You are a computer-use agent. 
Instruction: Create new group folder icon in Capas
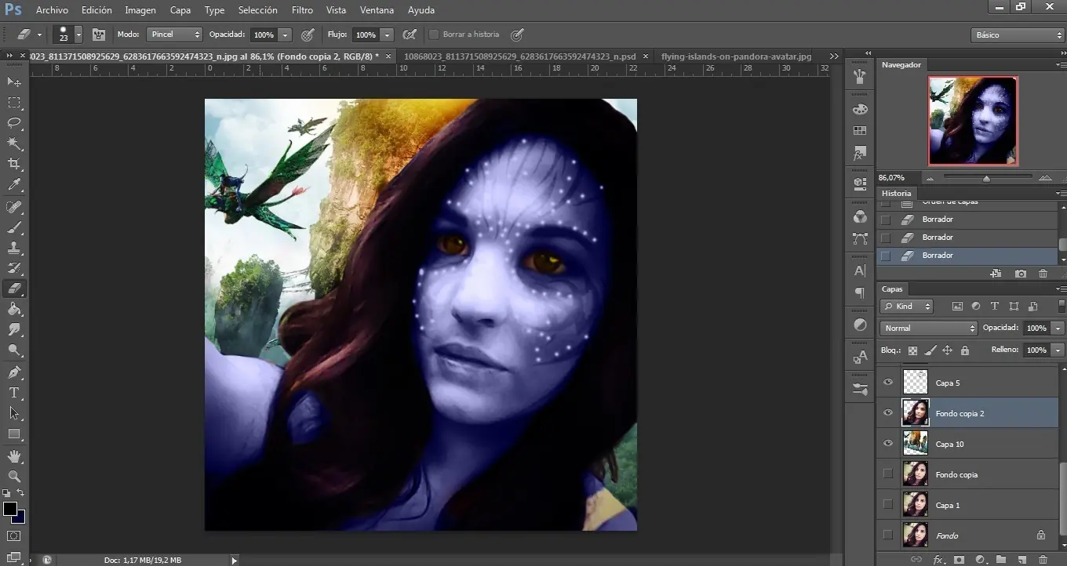(1001, 560)
